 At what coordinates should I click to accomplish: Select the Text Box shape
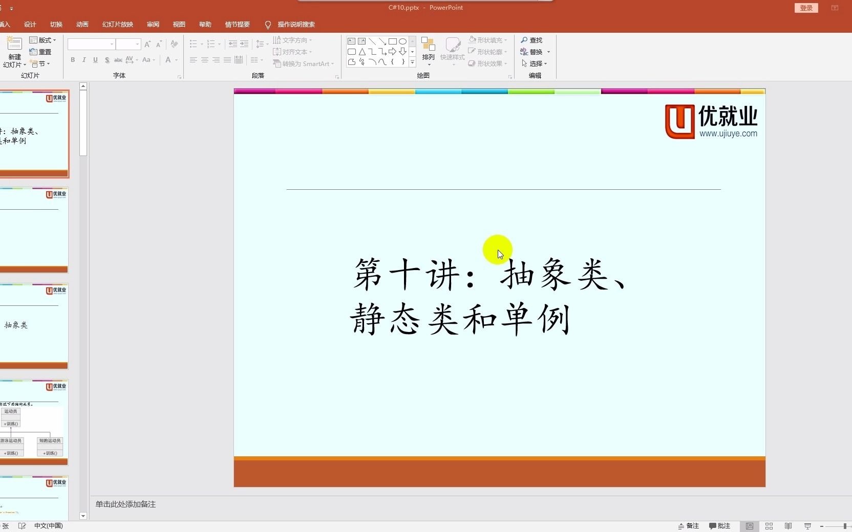(x=351, y=41)
